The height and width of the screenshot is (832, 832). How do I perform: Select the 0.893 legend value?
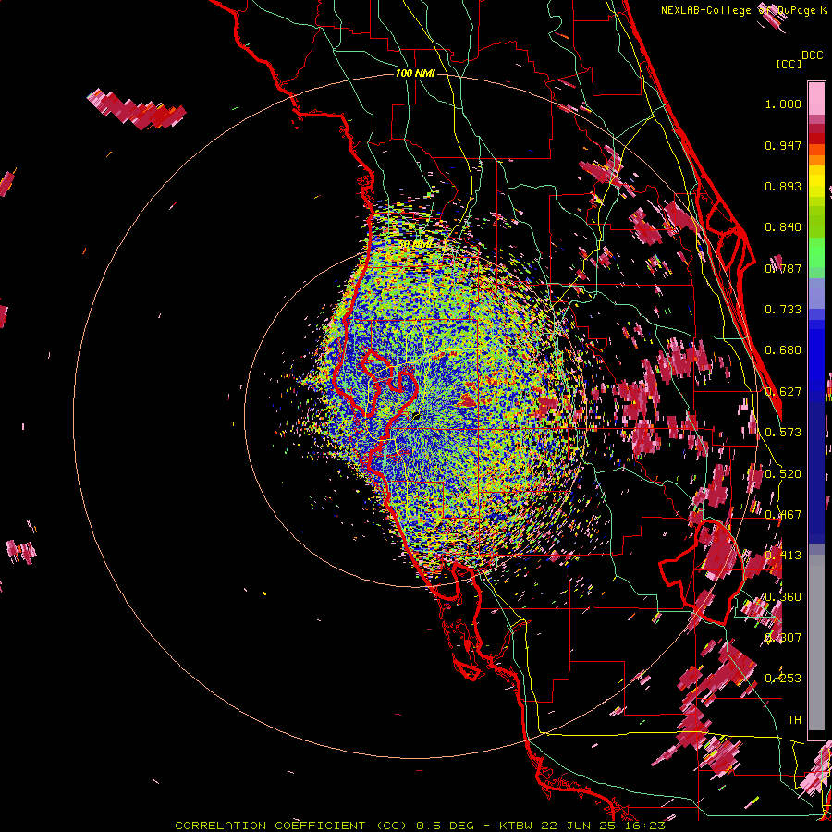(783, 186)
